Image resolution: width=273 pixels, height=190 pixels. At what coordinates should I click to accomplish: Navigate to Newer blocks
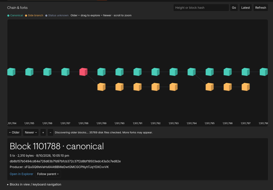coord(31,132)
